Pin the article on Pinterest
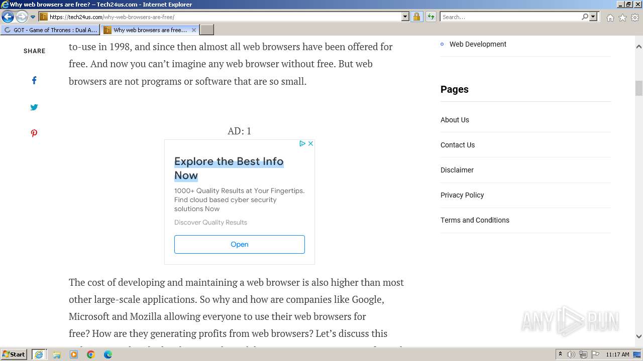643x361 pixels. point(34,133)
